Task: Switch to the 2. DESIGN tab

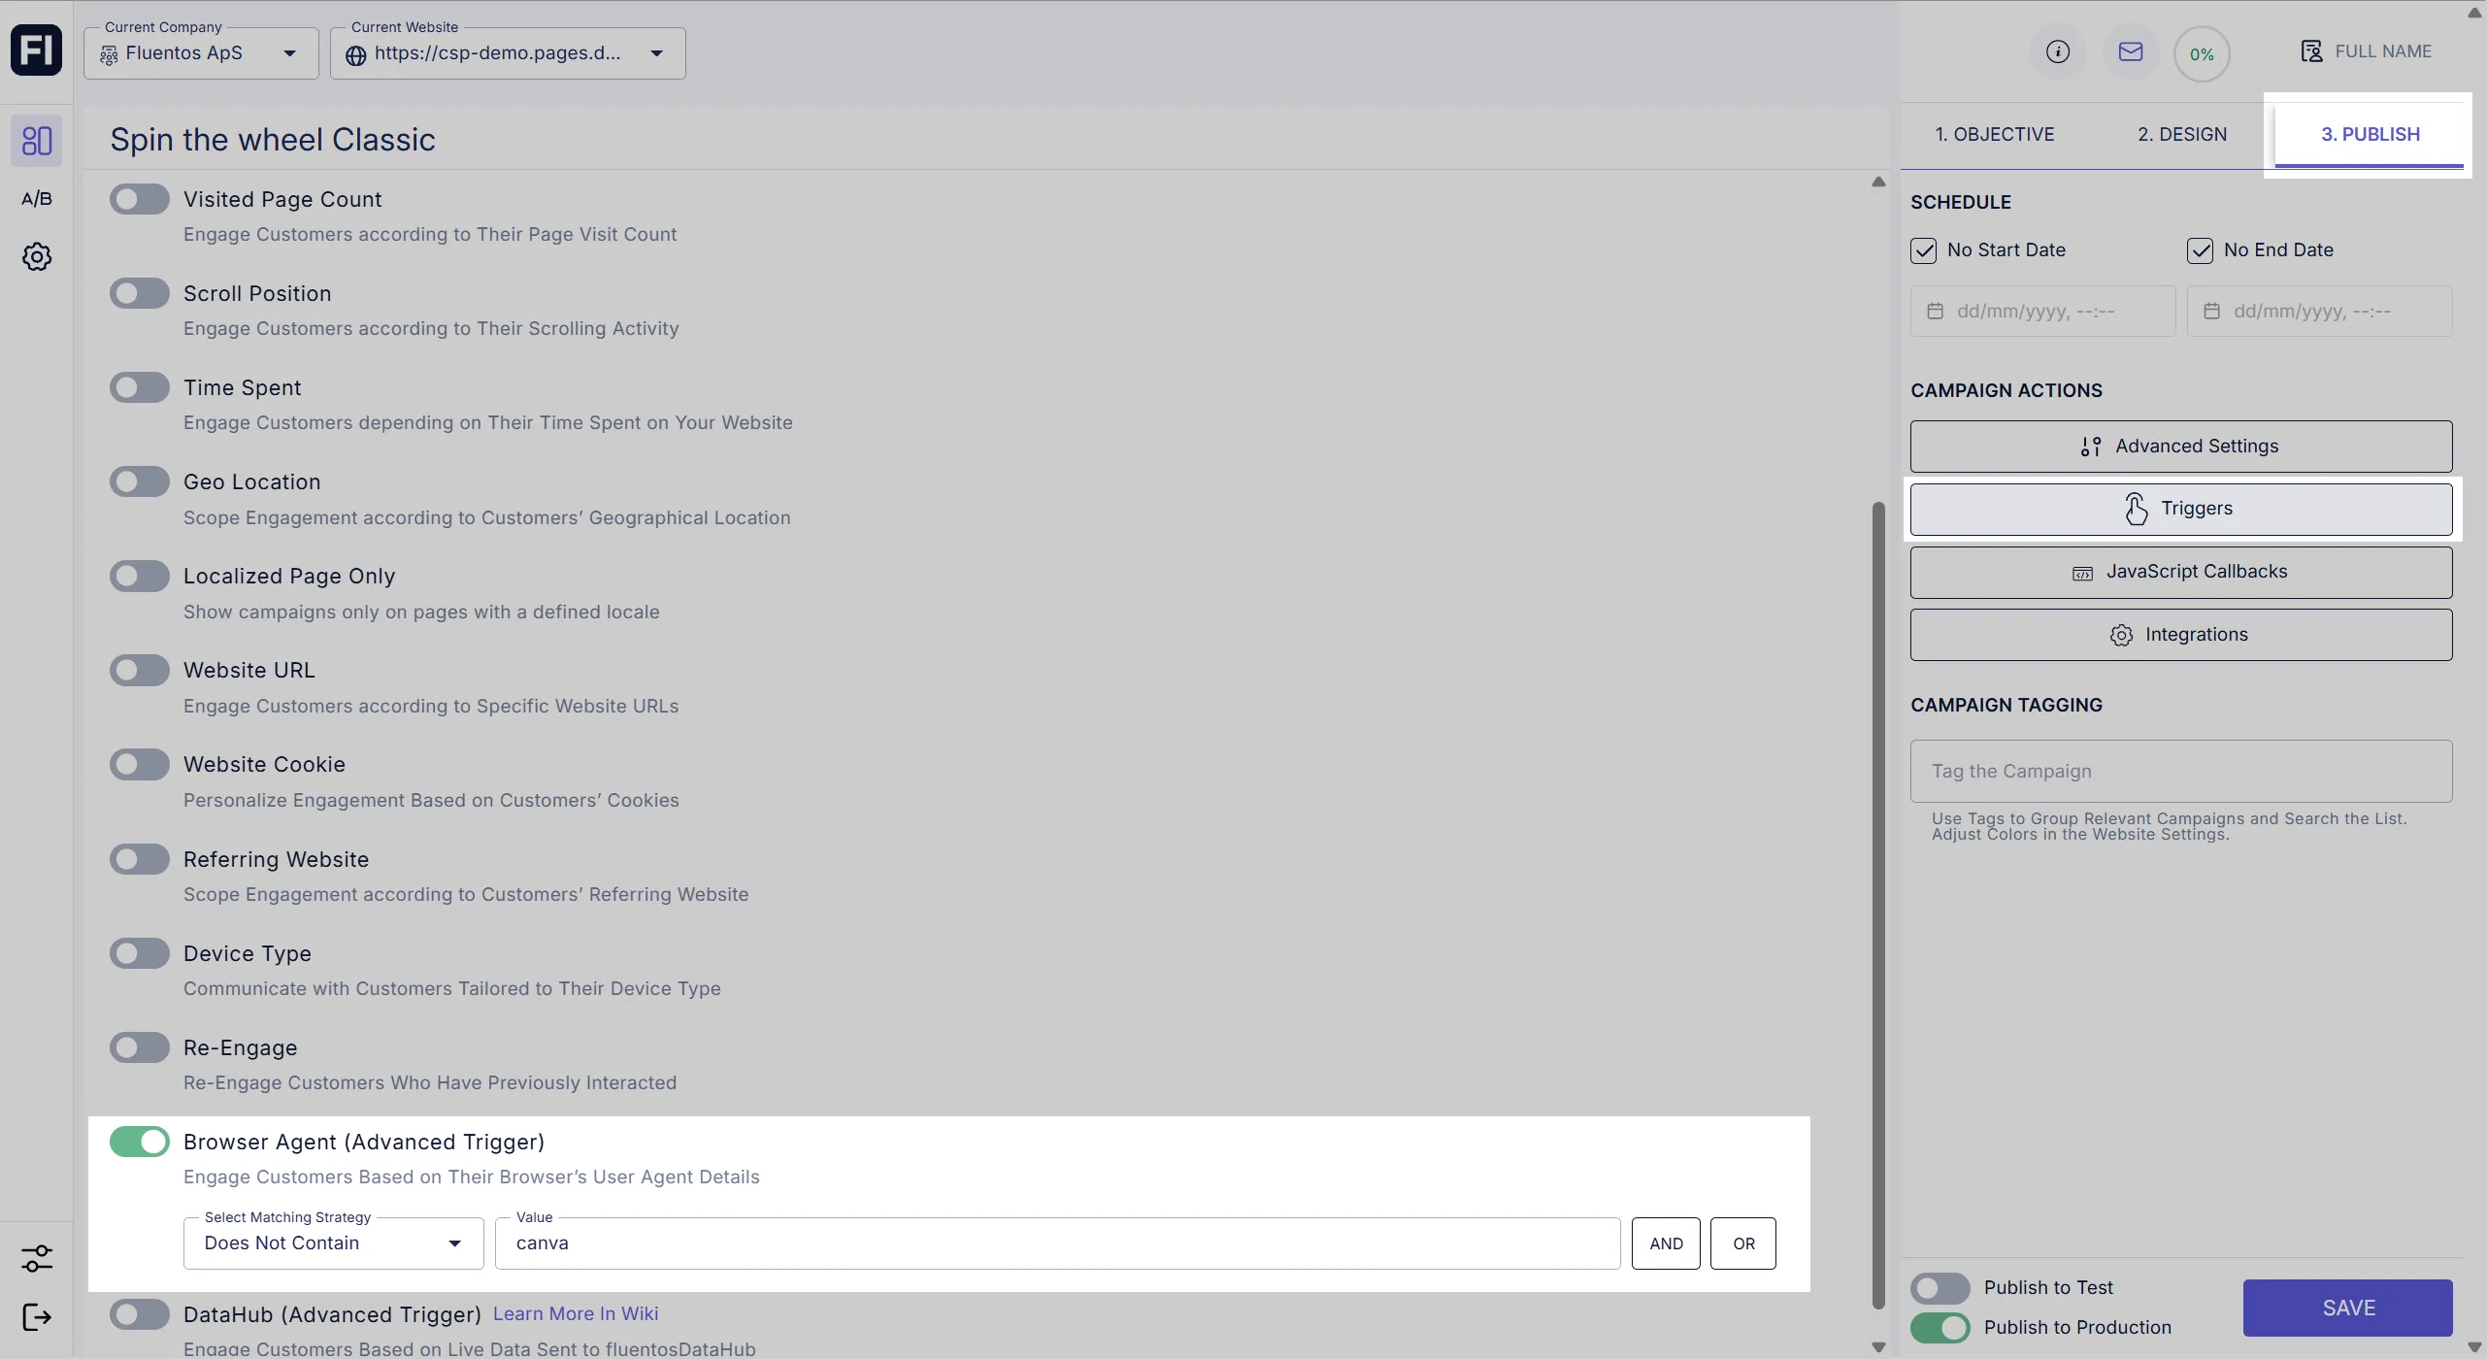Action: point(2181,135)
